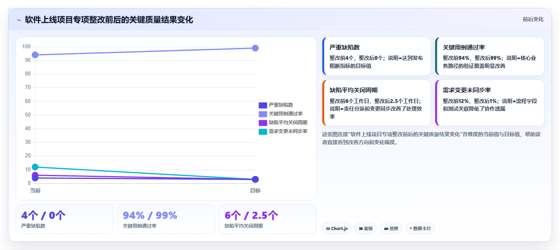This screenshot has width=560, height=250.
Task: Toggle the 严重缺陷数 legend entry
Action: click(x=276, y=105)
